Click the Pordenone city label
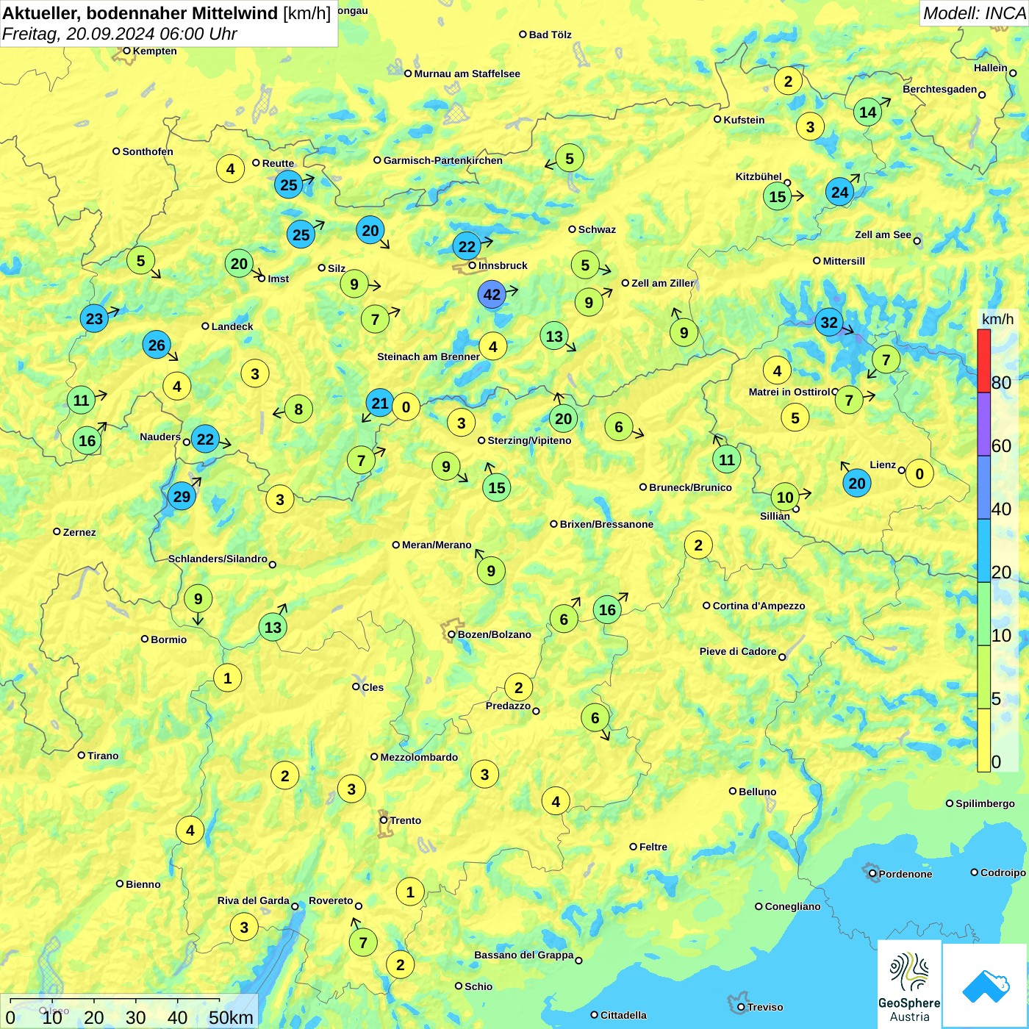Screen dimensions: 1029x1029 pos(905,874)
